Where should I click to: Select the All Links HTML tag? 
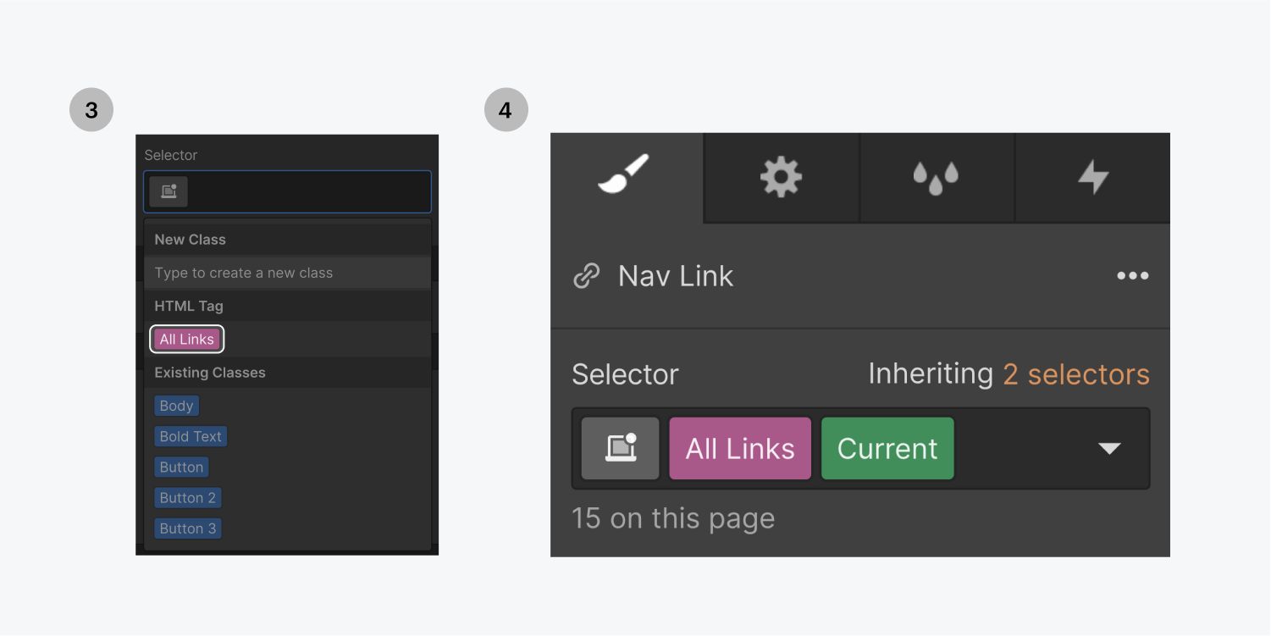(x=186, y=339)
